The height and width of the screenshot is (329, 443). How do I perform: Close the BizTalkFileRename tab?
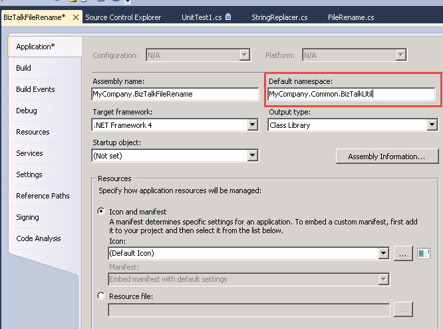(x=76, y=17)
